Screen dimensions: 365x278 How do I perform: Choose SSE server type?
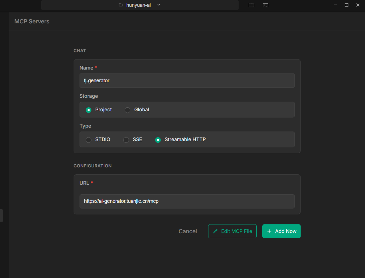[133, 140]
